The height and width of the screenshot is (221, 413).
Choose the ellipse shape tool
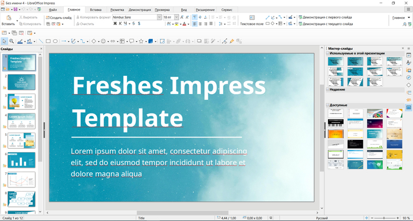(55, 41)
